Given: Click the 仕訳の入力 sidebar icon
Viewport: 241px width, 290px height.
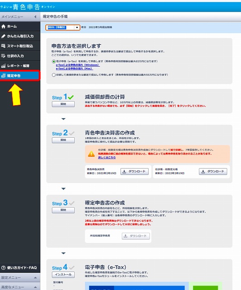Looking at the screenshot, I should (x=3, y=56).
